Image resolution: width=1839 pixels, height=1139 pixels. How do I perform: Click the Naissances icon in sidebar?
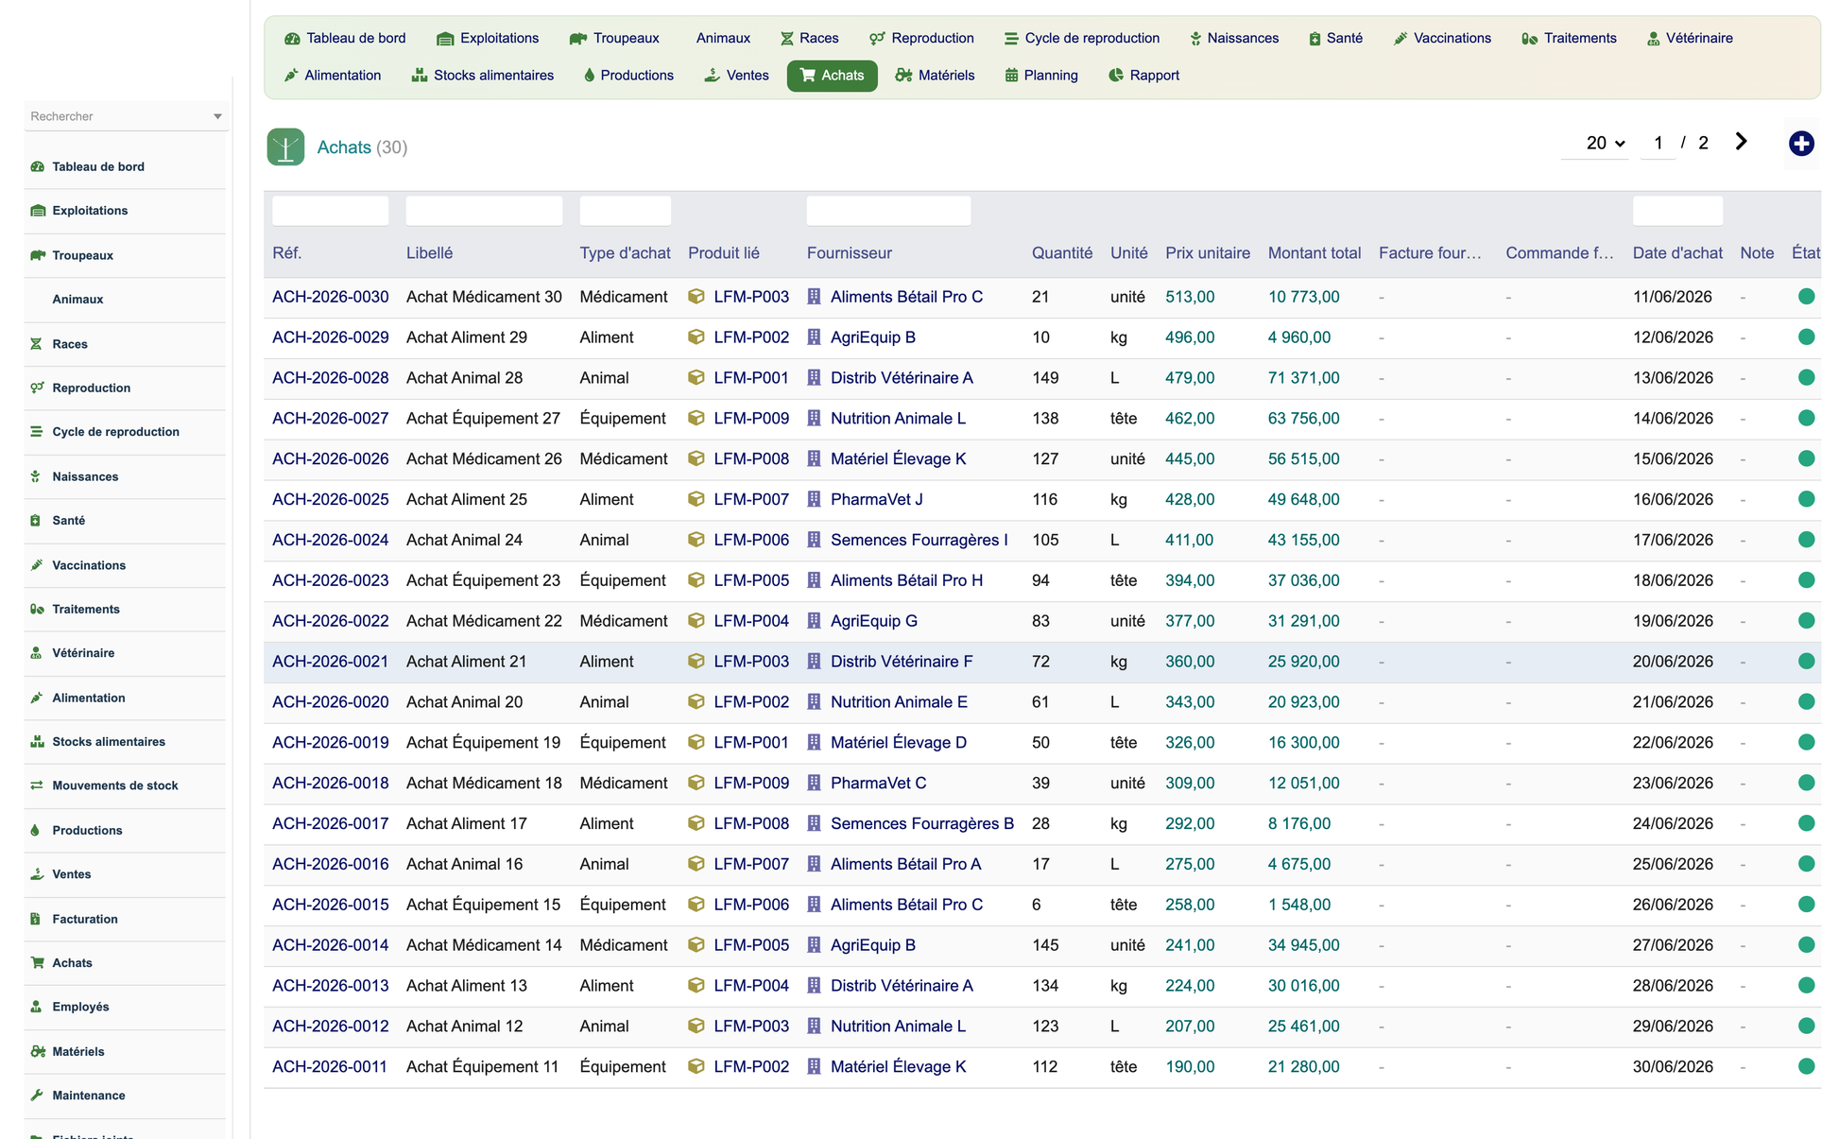coord(36,476)
